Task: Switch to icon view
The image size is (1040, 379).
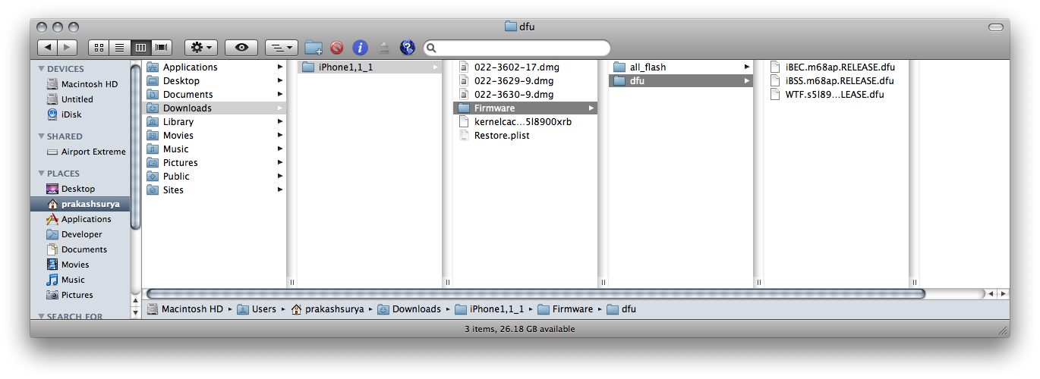Action: point(99,48)
